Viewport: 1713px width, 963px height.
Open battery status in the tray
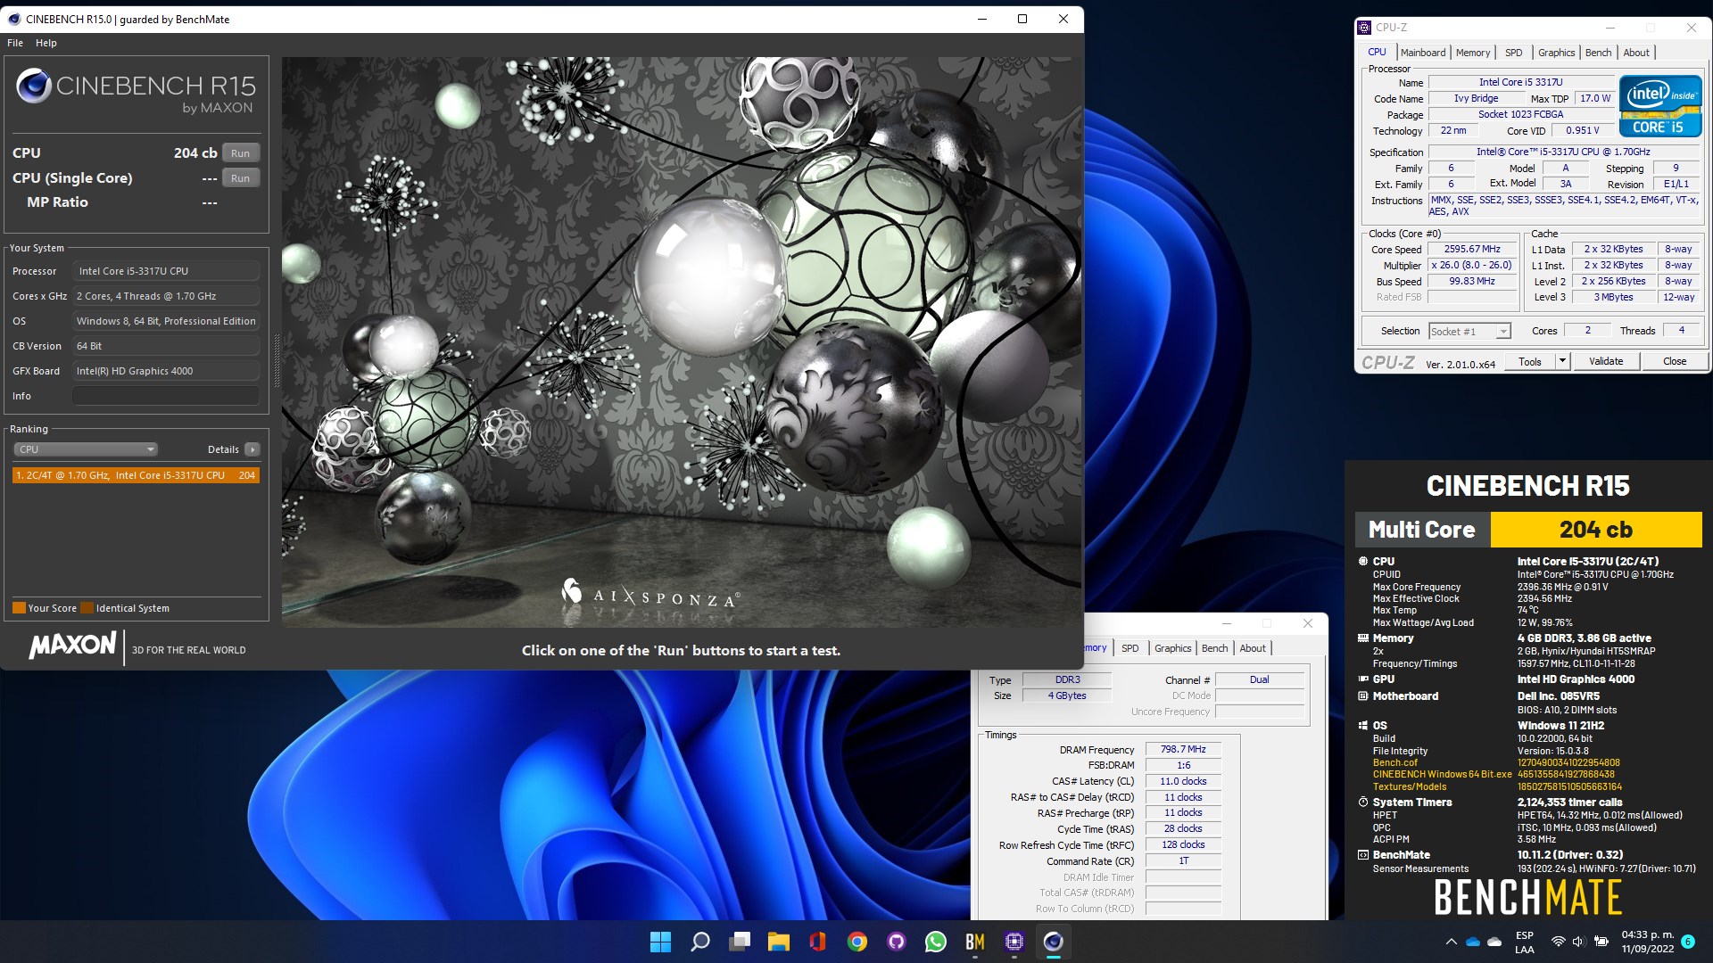pos(1601,942)
